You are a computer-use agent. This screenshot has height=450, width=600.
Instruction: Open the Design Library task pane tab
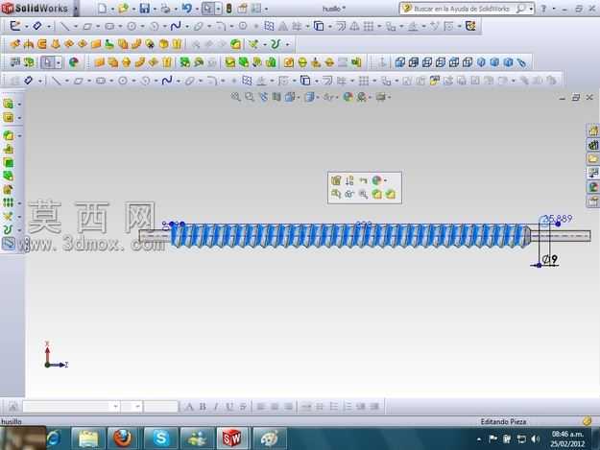(x=593, y=145)
